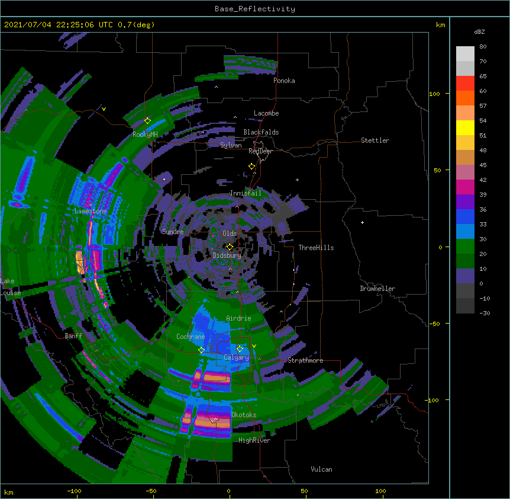Click the Vulcan label
The image size is (510, 499).
(x=321, y=469)
